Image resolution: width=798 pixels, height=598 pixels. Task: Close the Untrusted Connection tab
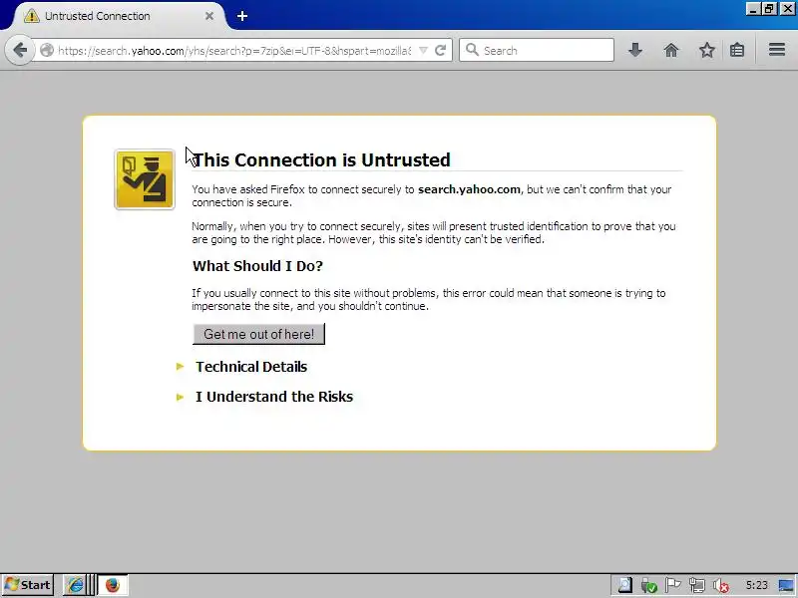(209, 16)
